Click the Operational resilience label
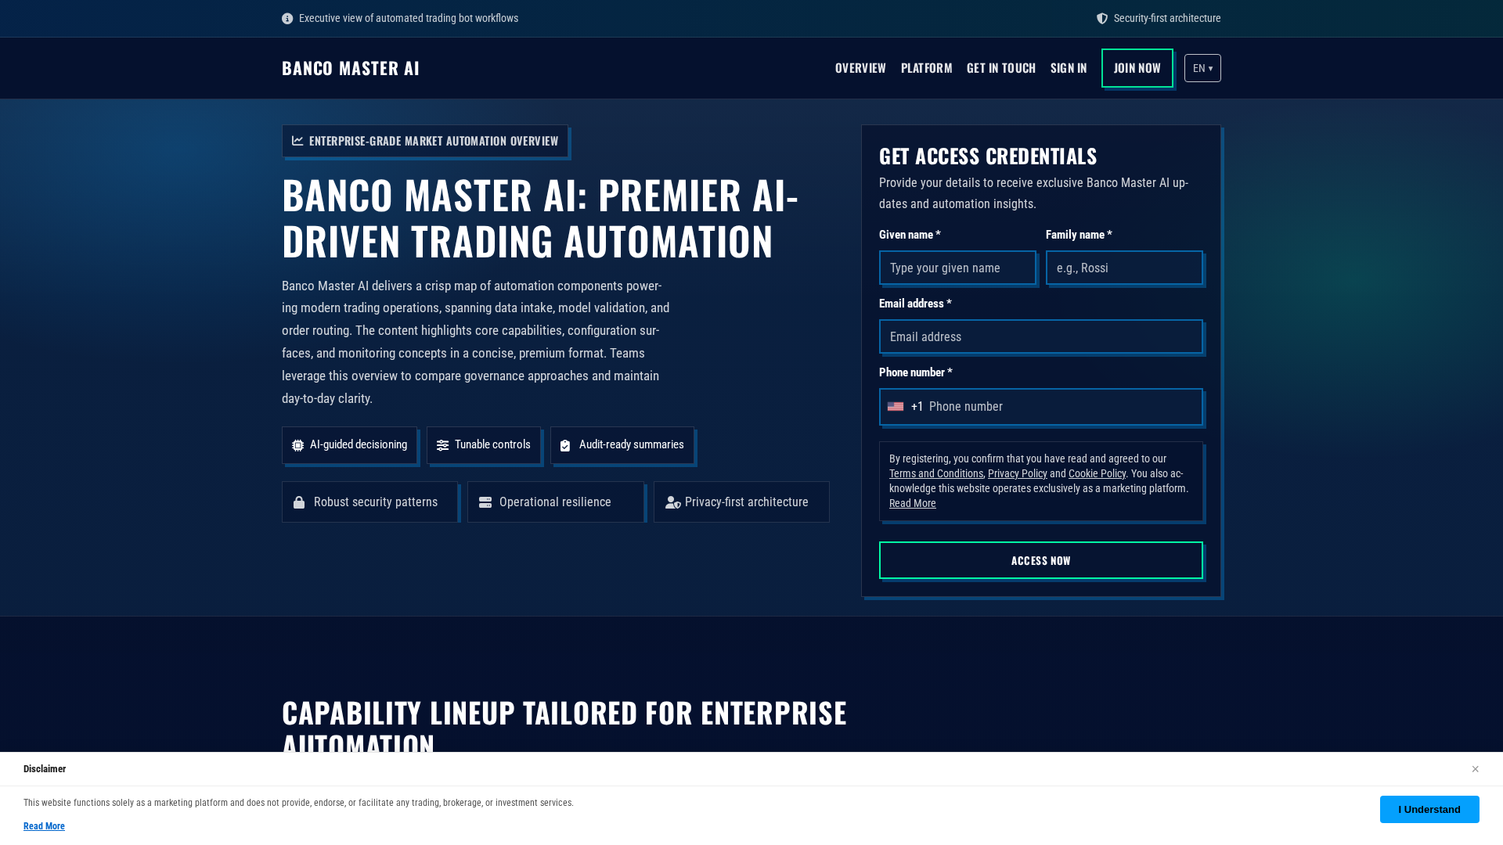1503x845 pixels. click(x=555, y=502)
